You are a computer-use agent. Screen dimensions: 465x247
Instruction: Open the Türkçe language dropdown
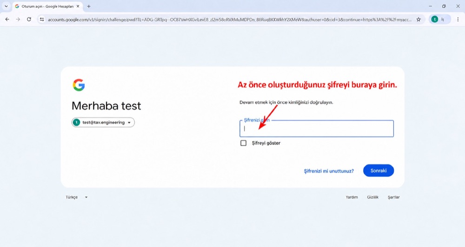(77, 197)
